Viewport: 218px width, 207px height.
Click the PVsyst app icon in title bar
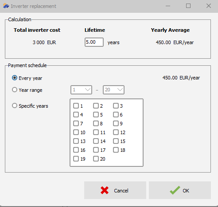tap(6, 6)
